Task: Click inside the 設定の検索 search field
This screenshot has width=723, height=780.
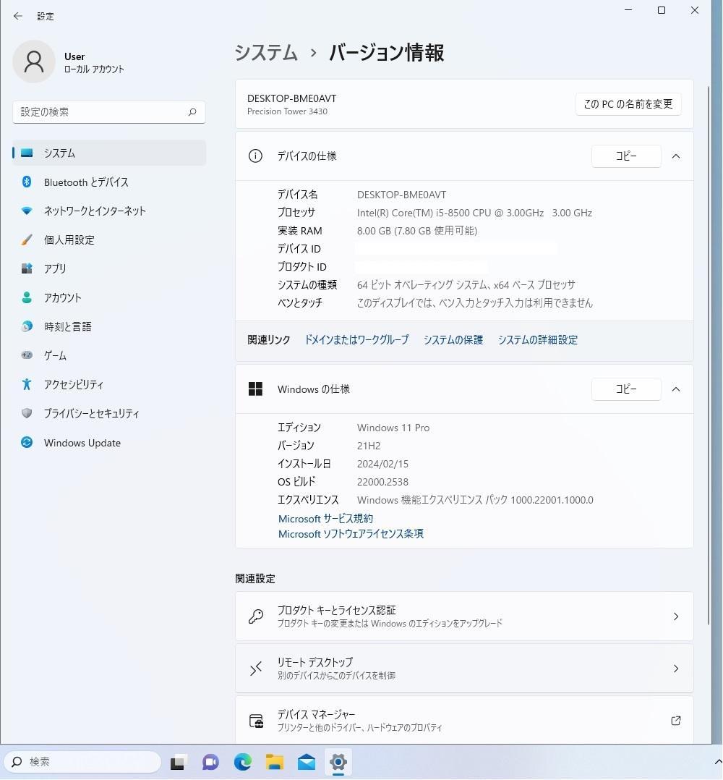Action: click(x=108, y=112)
